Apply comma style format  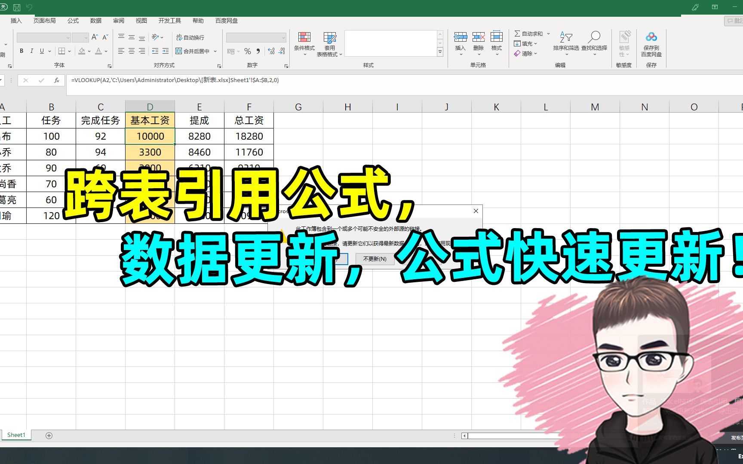pyautogui.click(x=258, y=51)
